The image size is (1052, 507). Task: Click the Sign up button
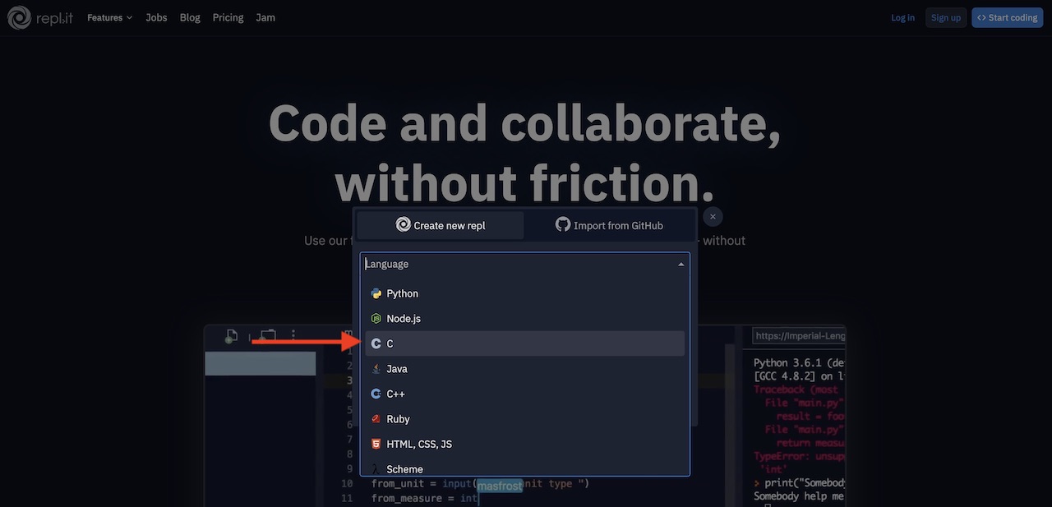coord(946,17)
